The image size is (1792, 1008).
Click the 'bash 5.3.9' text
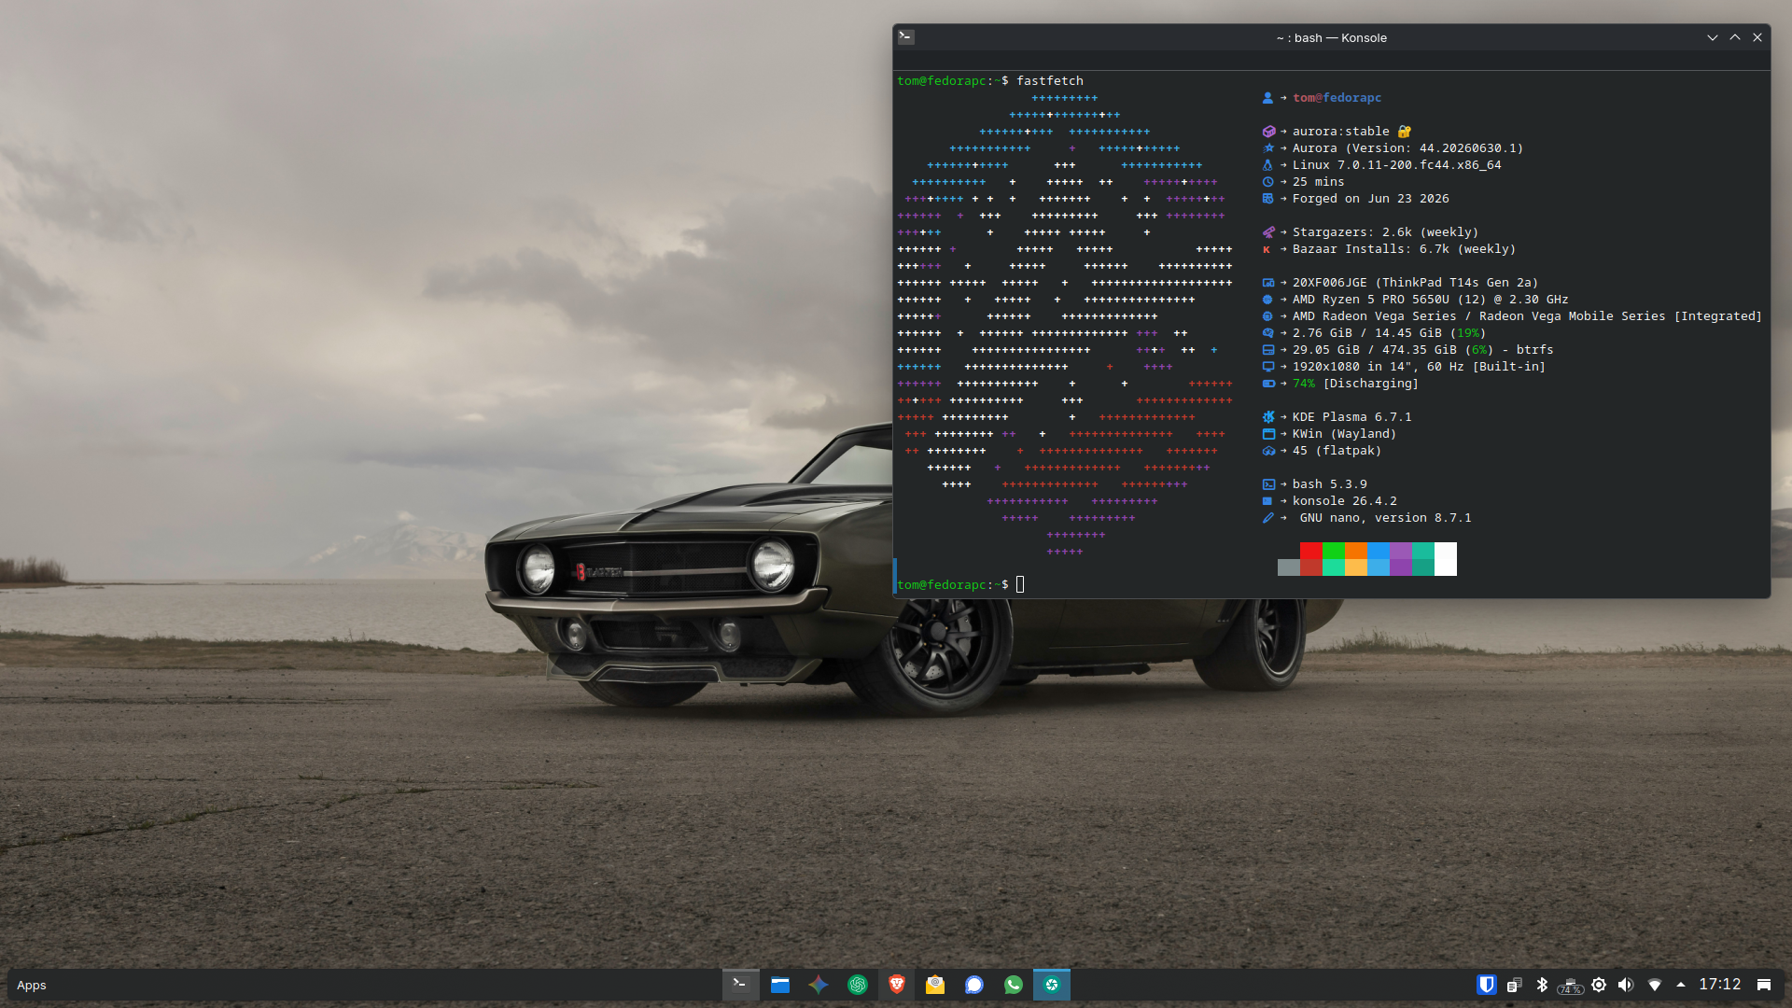1330,484
